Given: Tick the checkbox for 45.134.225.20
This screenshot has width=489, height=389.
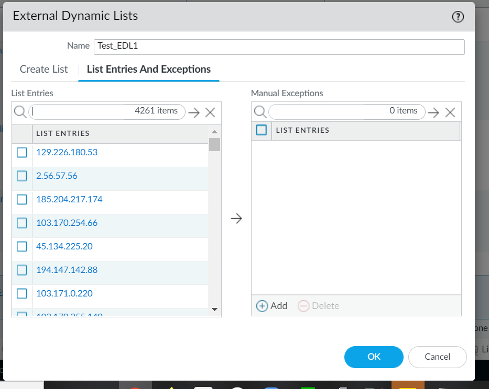Looking at the screenshot, I should [21, 246].
